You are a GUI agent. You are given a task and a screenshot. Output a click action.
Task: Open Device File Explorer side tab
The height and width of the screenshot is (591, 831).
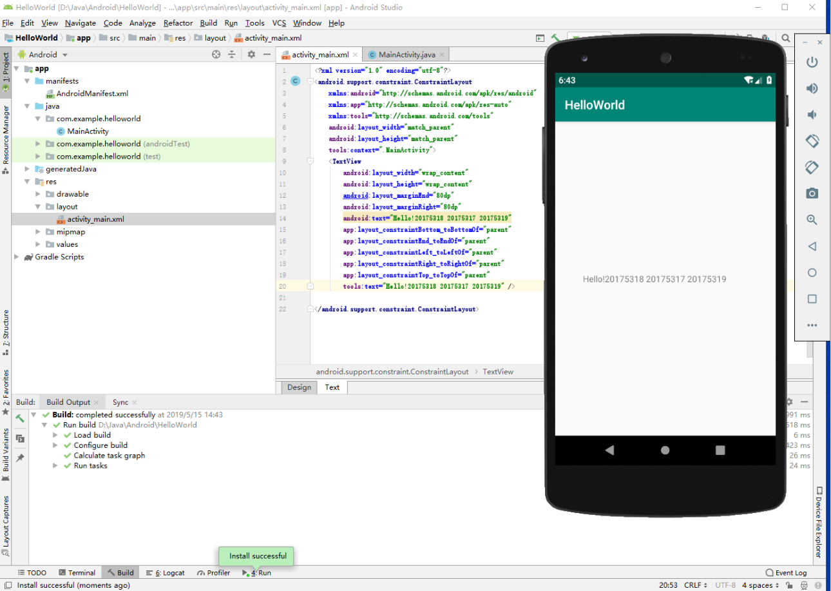[819, 522]
